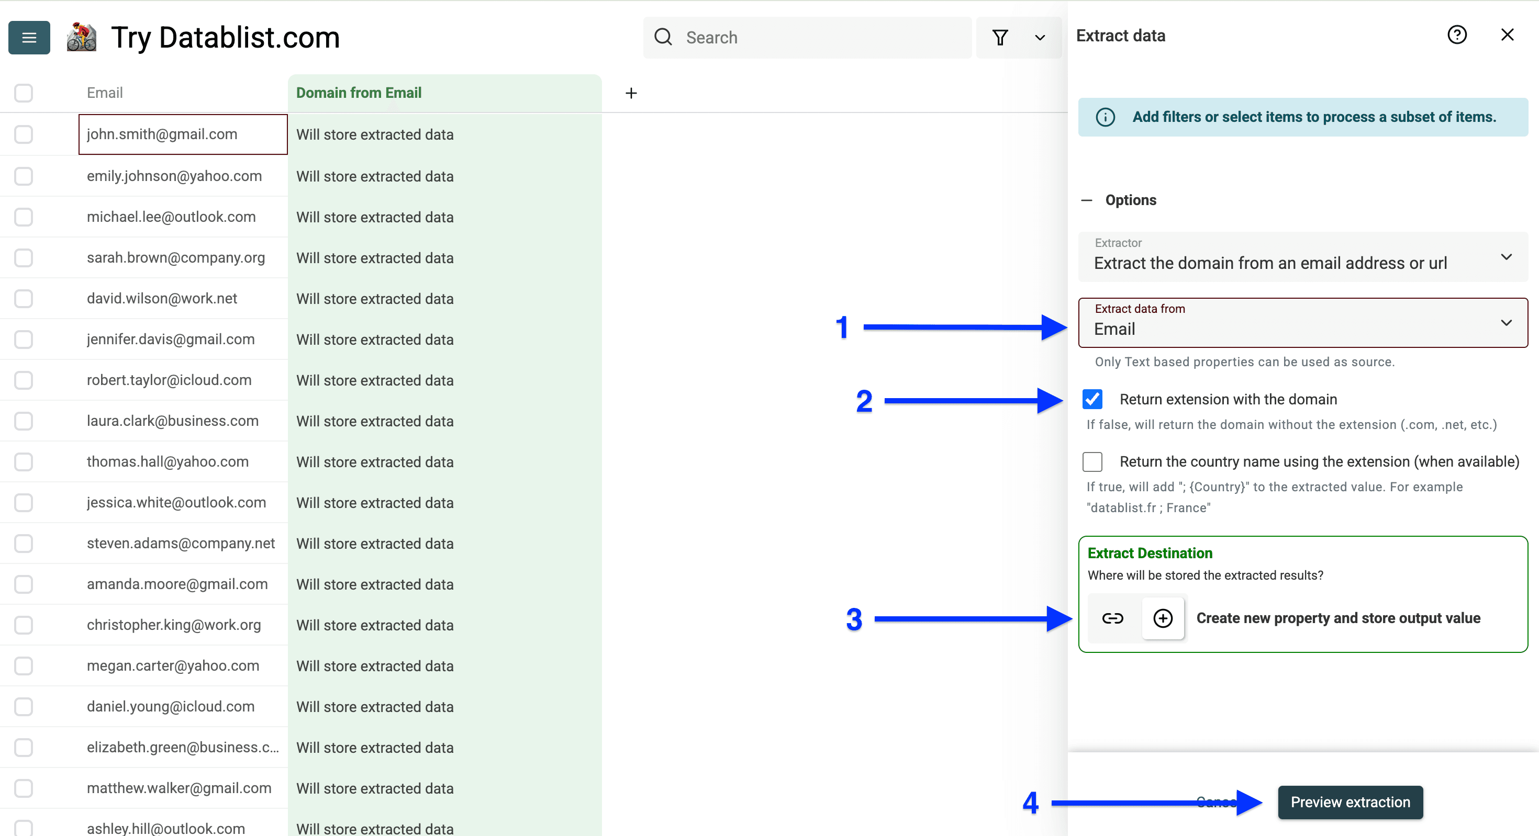
Task: Click the plus icon to add a column
Action: point(631,93)
